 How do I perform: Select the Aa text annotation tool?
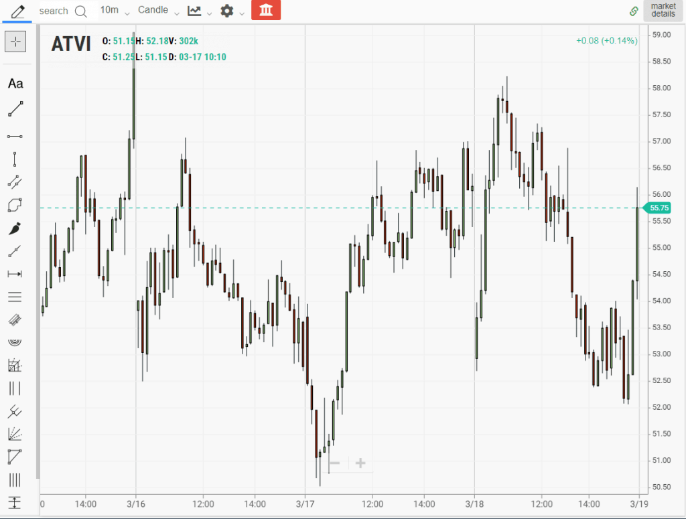point(15,84)
